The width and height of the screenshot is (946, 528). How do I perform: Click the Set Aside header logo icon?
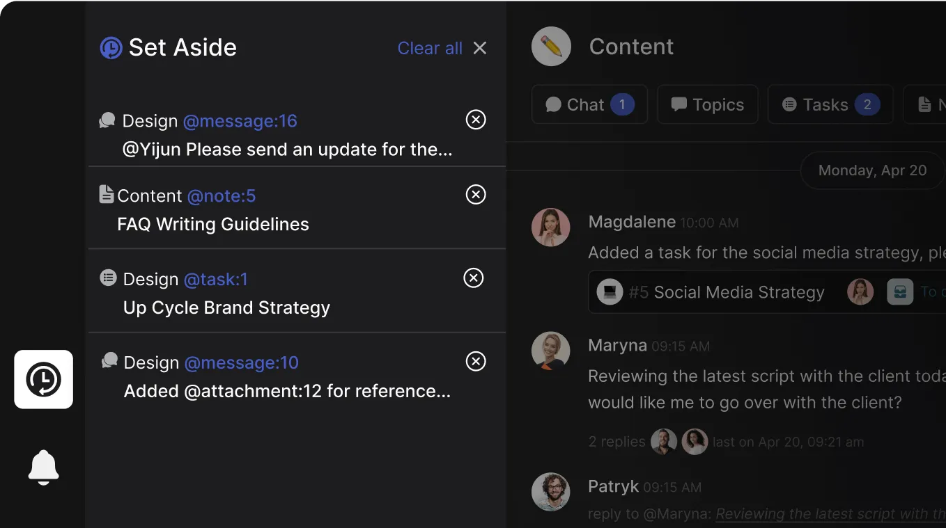(x=111, y=48)
